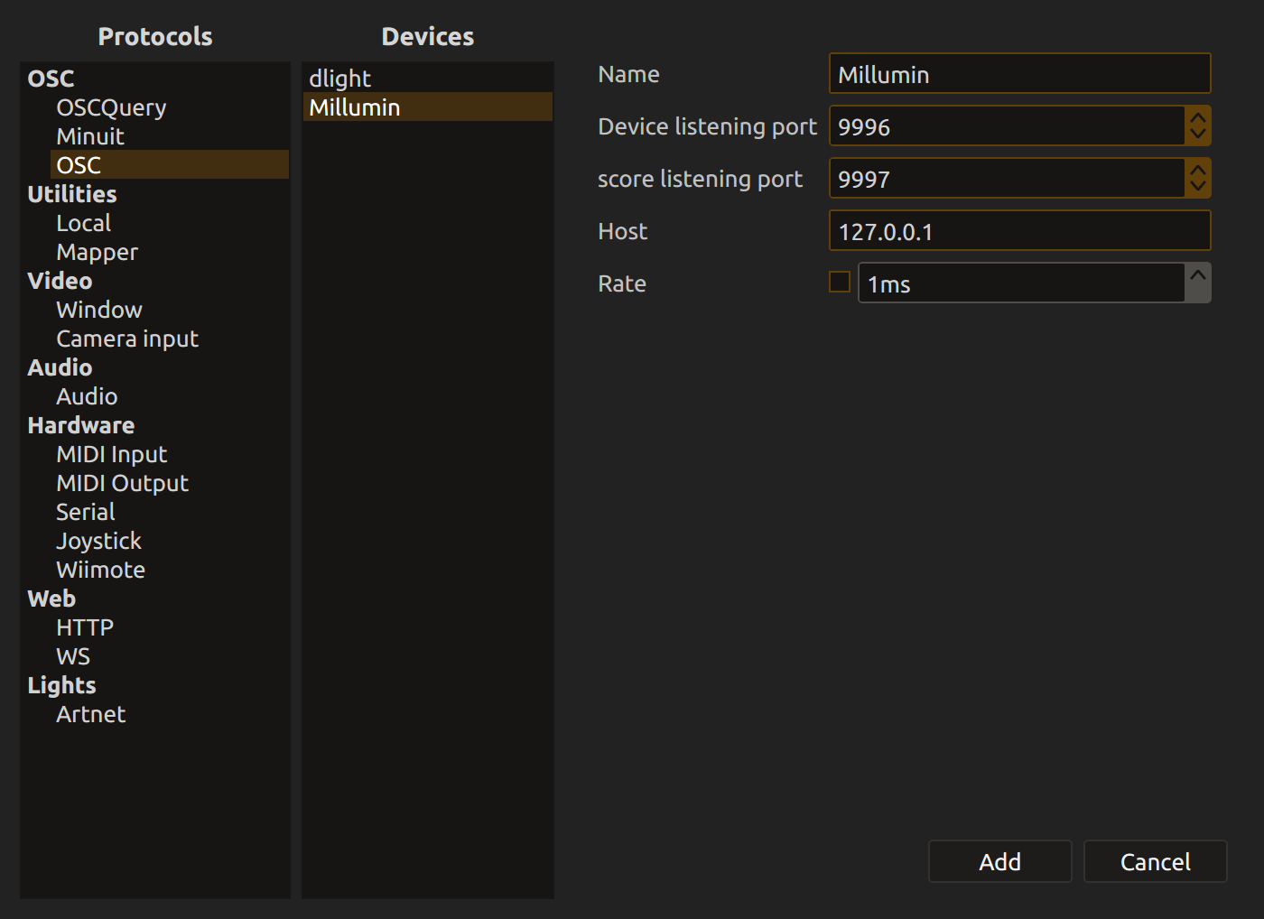
Task: Choose the Artnet lights protocol
Action: coord(90,714)
